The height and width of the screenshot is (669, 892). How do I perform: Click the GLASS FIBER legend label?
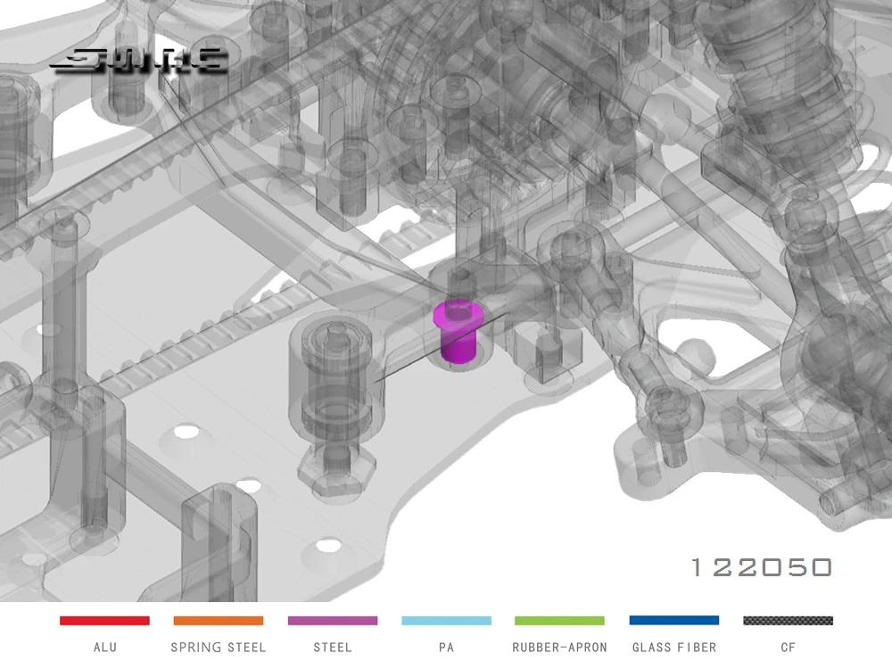click(x=674, y=648)
